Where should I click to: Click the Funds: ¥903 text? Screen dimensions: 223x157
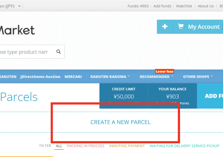click(x=138, y=6)
